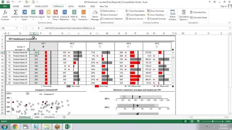The height and width of the screenshot is (130, 232).
Task: Expand Use in Formula dropdown
Action: pyautogui.click(x=117, y=15)
